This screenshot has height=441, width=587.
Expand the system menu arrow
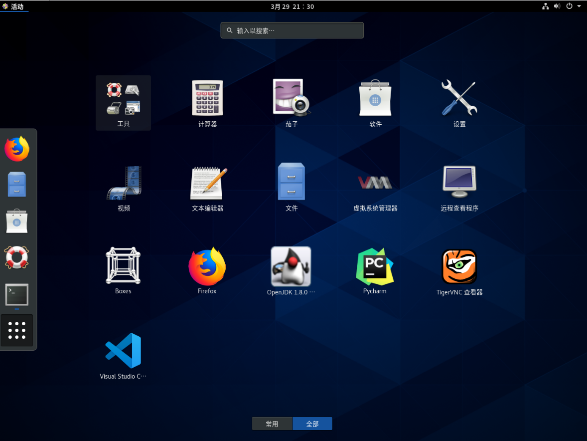[x=579, y=6]
